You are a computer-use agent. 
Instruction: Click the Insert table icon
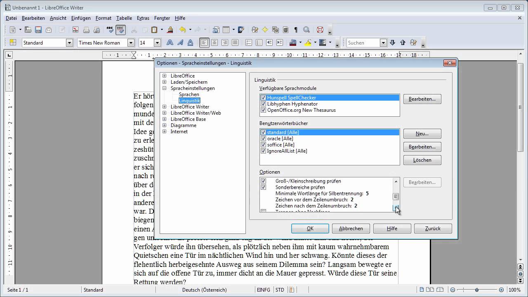[x=226, y=30]
